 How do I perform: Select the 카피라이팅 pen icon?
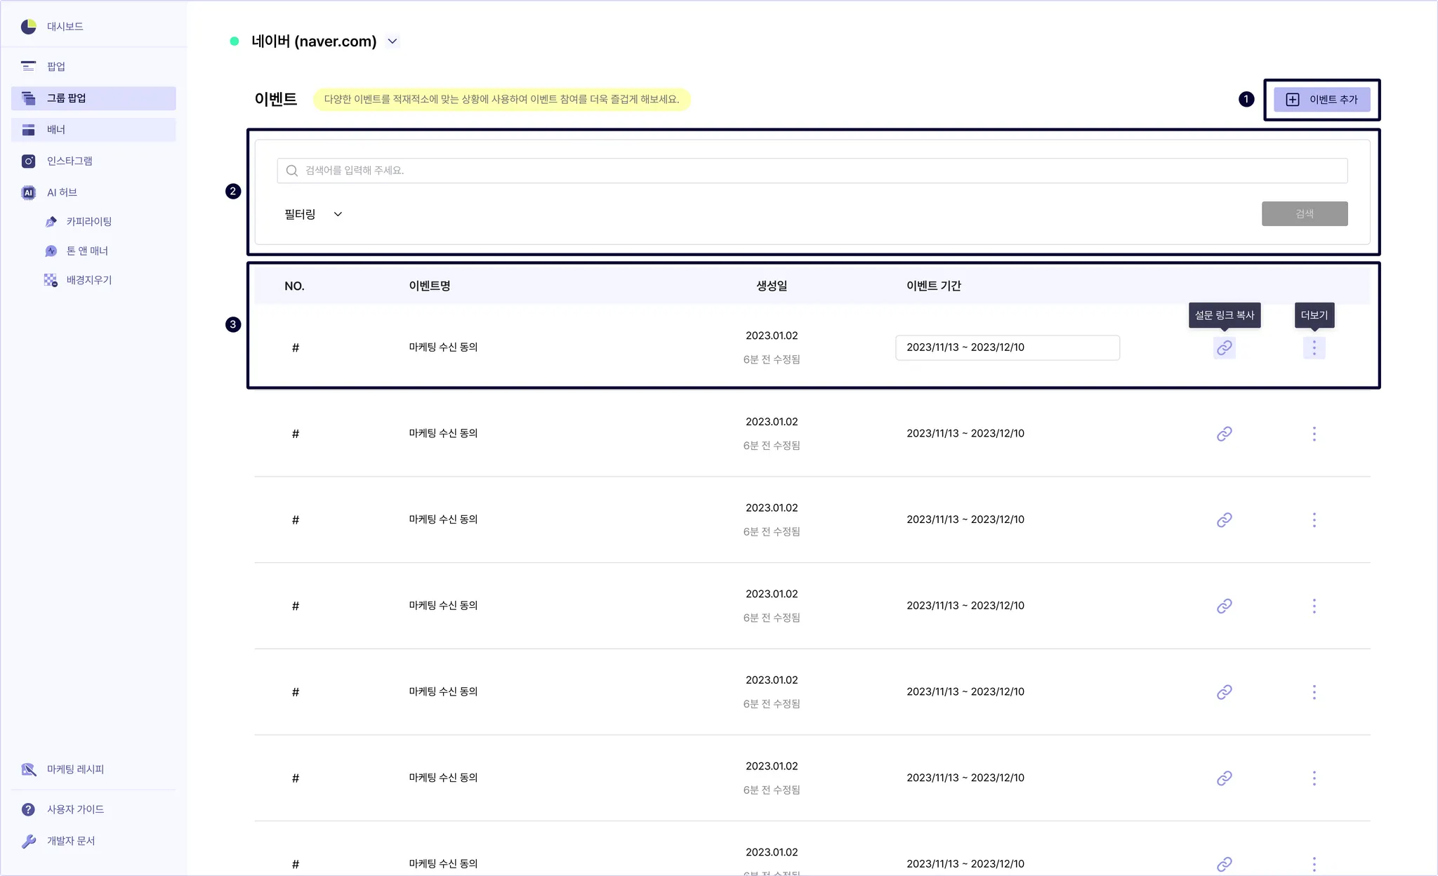[51, 222]
